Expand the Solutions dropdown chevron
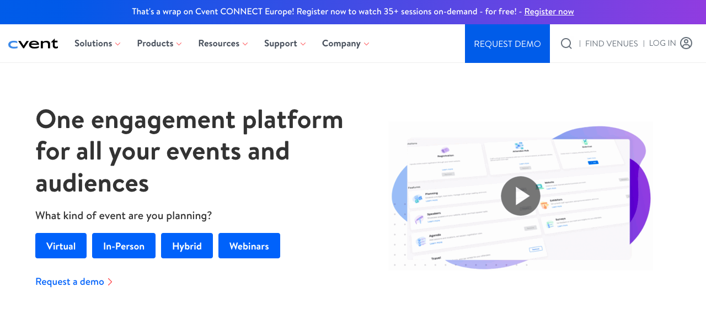The image size is (706, 329). tap(117, 44)
